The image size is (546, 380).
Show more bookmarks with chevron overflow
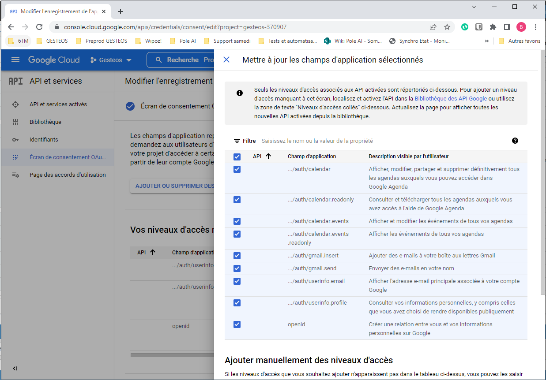[x=487, y=41]
